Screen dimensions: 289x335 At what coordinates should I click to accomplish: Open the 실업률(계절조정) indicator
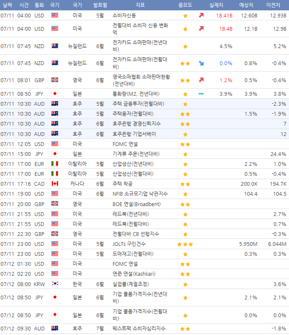click(x=131, y=284)
